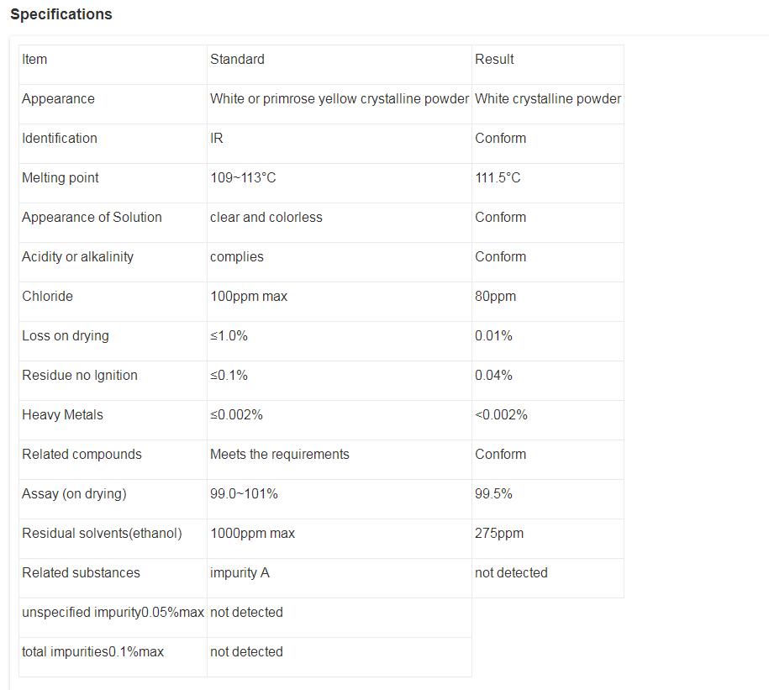Click the Standard column header cell
769x690 pixels.
(237, 59)
